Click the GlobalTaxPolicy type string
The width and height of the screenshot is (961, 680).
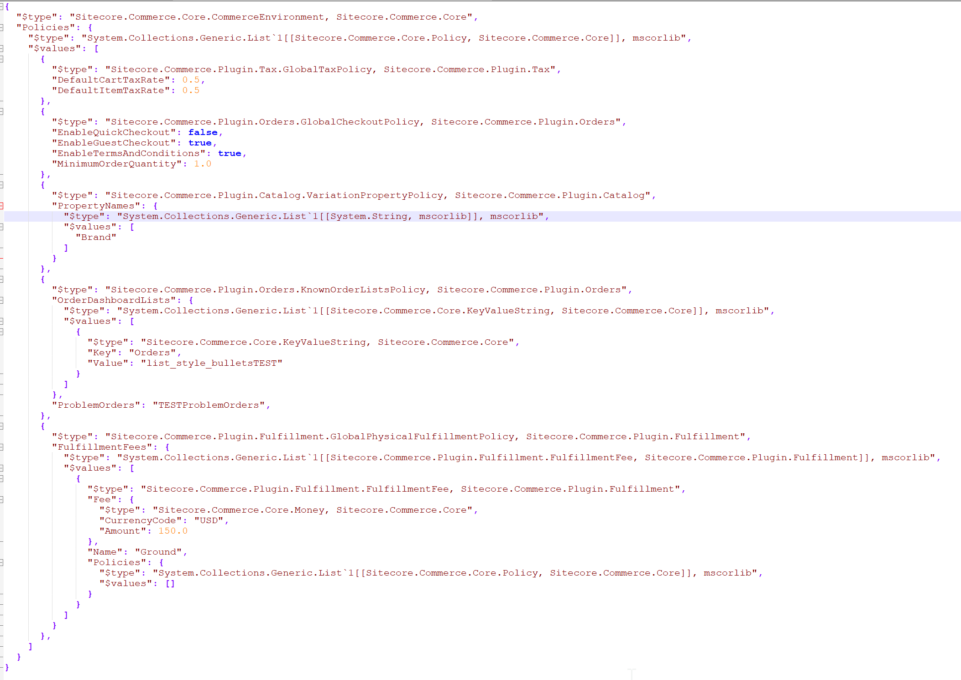(330, 69)
